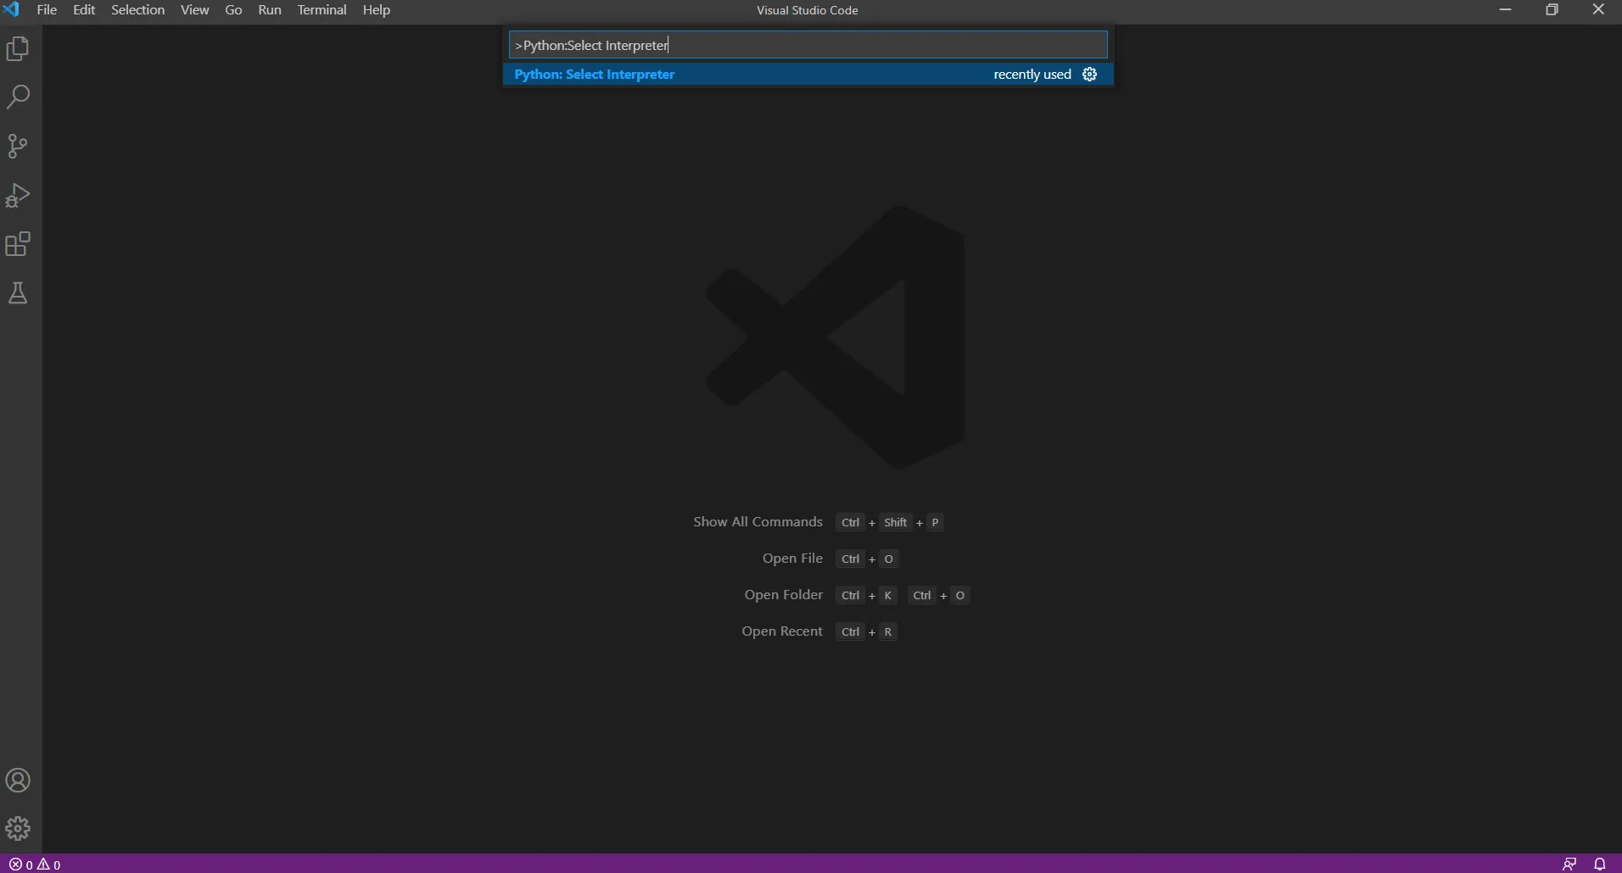
Task: Open the Manage gear in activity bar
Action: pos(18,828)
